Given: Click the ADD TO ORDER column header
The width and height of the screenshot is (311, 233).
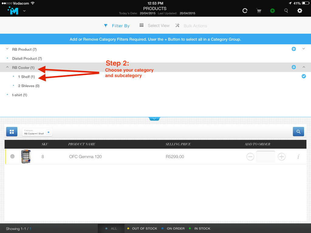Looking at the screenshot, I should (257, 144).
